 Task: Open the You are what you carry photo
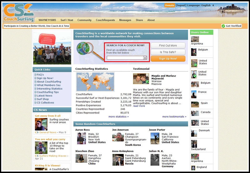tap(41, 148)
